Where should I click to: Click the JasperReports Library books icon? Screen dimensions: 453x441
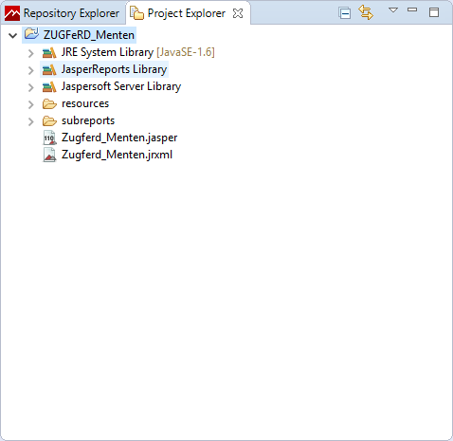coord(49,70)
